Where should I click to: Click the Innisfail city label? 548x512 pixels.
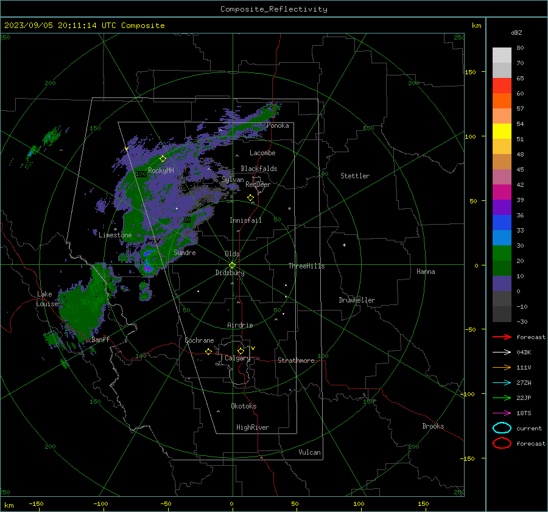(245, 220)
